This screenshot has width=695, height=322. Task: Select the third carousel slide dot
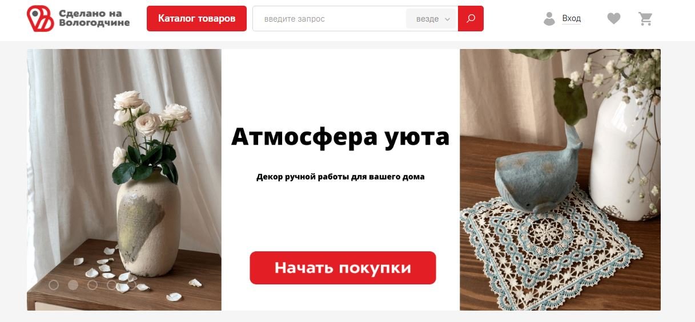pos(93,285)
